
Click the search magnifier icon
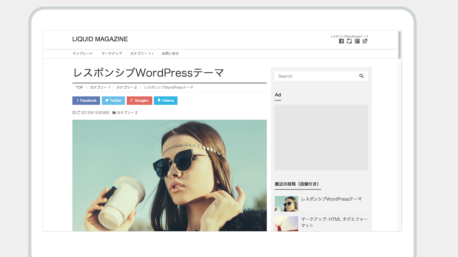tap(361, 76)
